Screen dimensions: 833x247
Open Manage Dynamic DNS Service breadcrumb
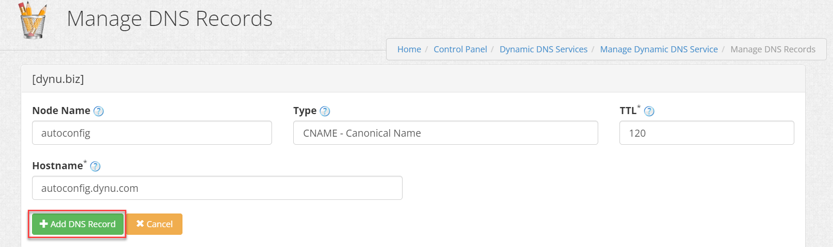[659, 49]
